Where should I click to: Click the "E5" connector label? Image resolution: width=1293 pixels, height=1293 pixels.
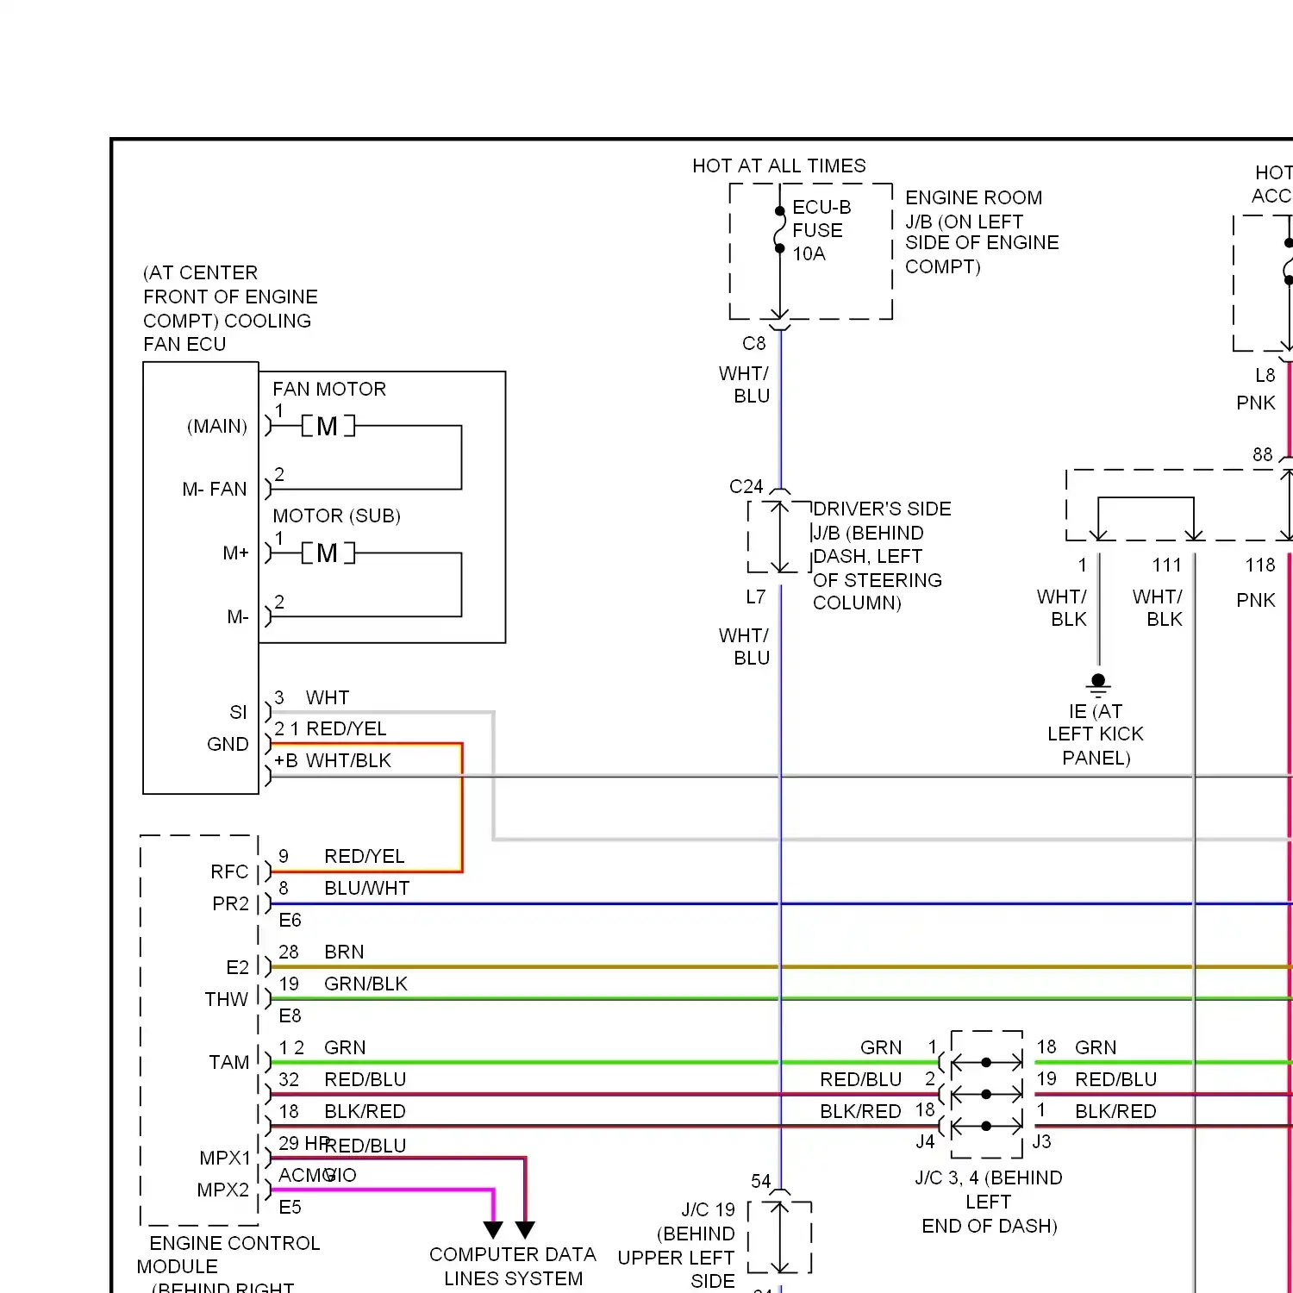290,1207
